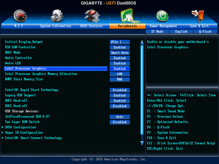Image resolution: width=219 pixels, height=164 pixels.
Task: Select the Initial Display Output label
Action: click(x=24, y=42)
